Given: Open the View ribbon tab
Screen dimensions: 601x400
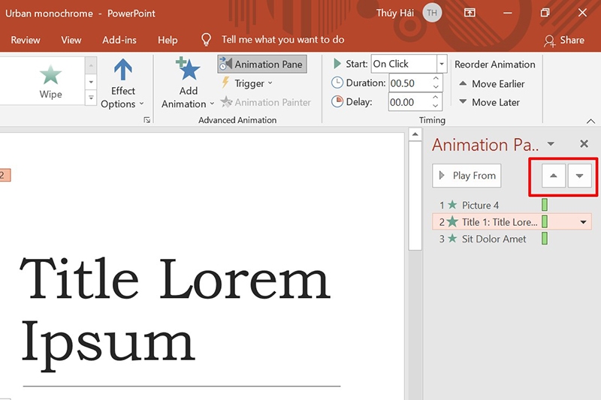Looking at the screenshot, I should 71,40.
